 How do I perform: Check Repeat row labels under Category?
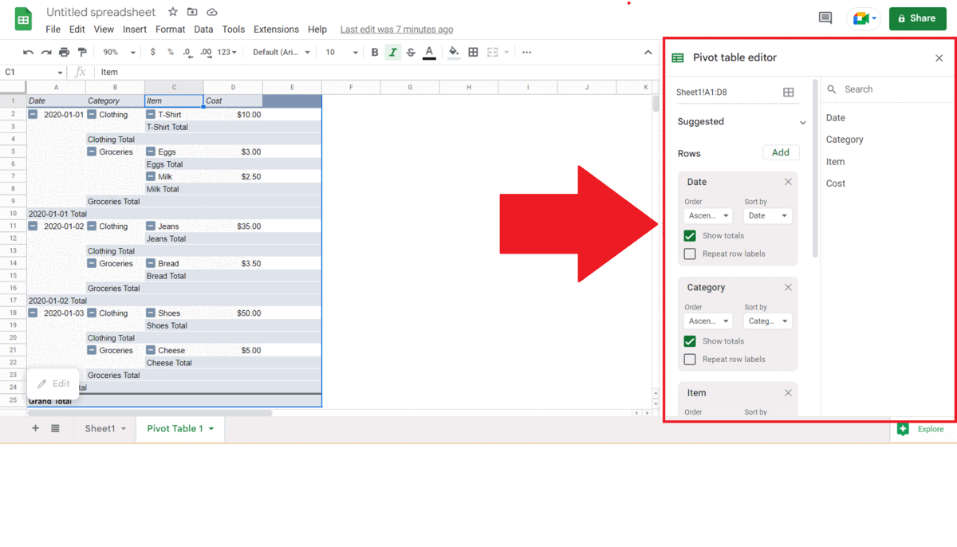[690, 359]
